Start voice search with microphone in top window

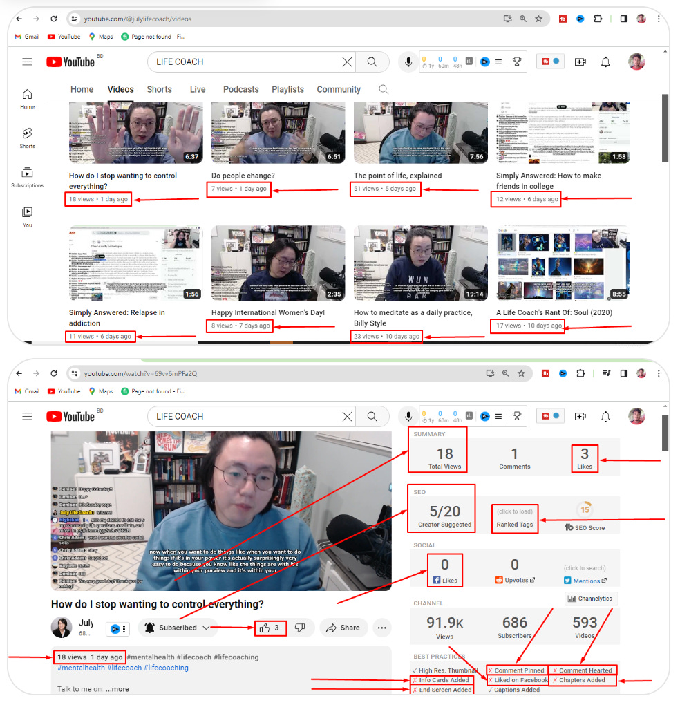408,62
